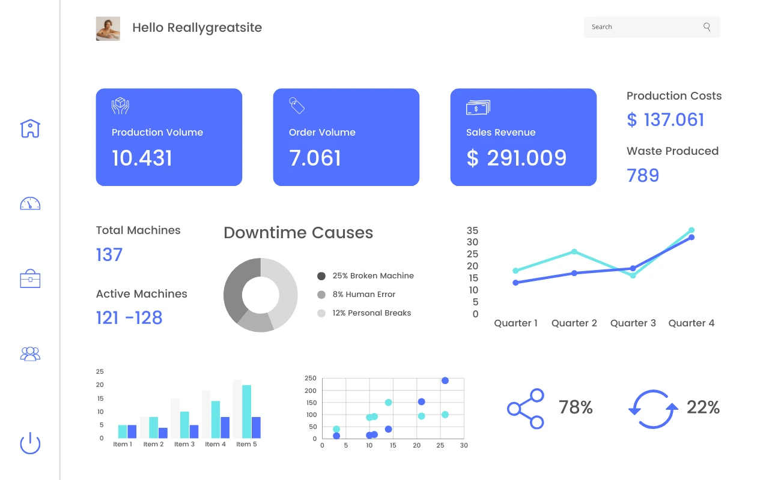This screenshot has height=480, width=769.
Task: Select the team members icon in sidebar
Action: click(x=30, y=354)
